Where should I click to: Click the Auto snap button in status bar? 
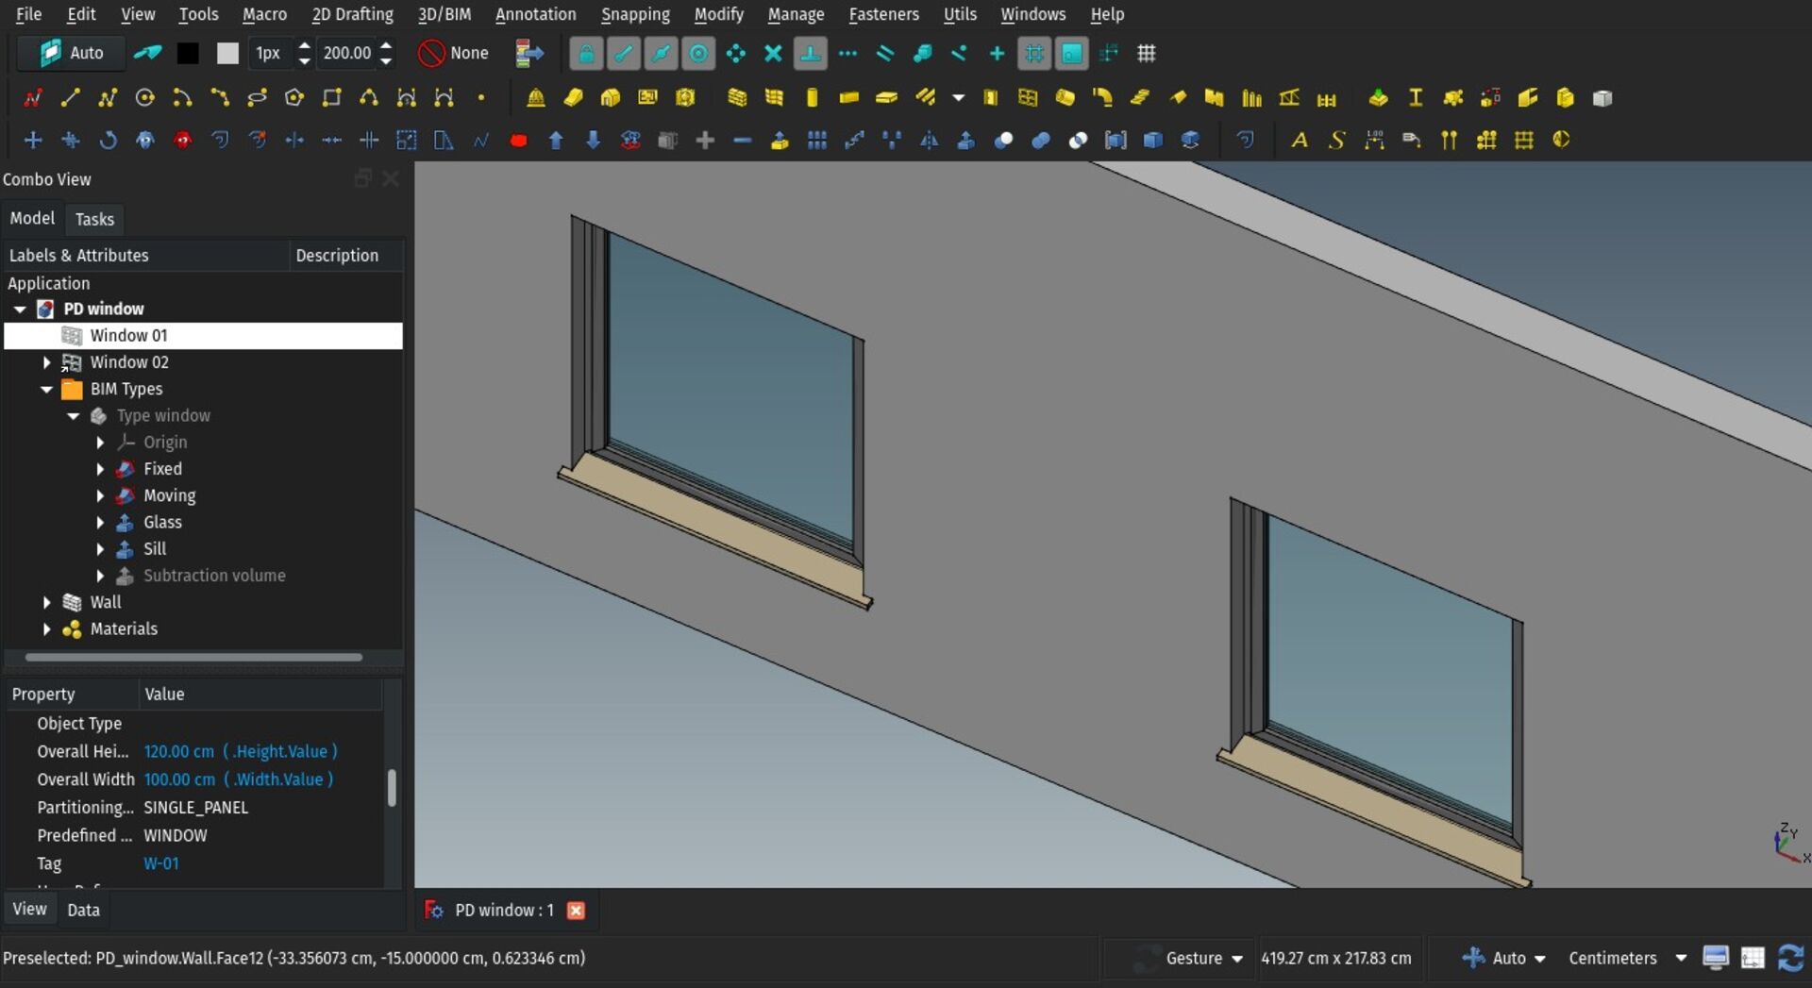pos(1503,958)
